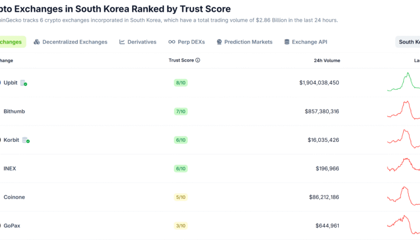Open the Upbit exchange page
Screen dimensions: 420x240
point(11,83)
